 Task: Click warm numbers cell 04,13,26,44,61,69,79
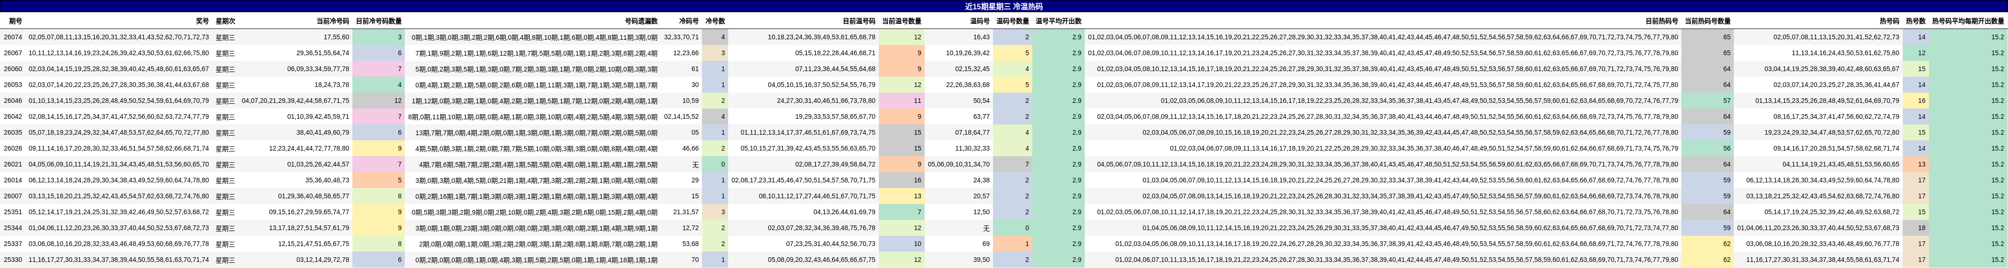844,212
